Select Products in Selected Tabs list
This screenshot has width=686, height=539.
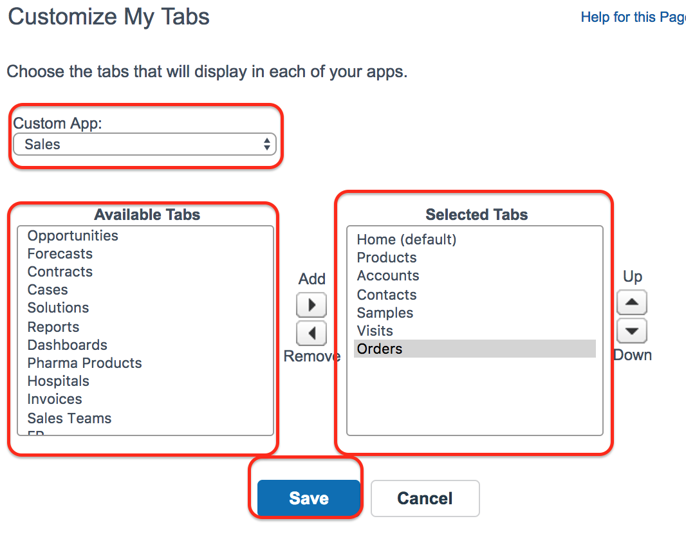pos(387,257)
